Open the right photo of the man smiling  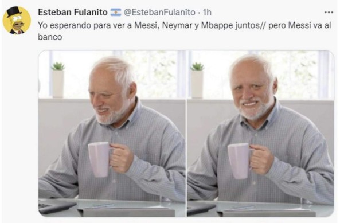(x=260, y=134)
